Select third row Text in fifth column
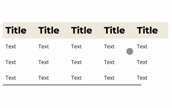The image size is (172, 108). [142, 78]
